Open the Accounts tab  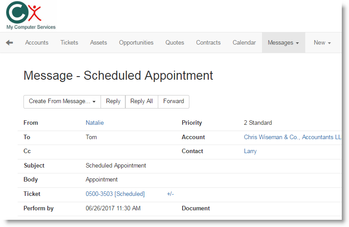[x=37, y=43]
